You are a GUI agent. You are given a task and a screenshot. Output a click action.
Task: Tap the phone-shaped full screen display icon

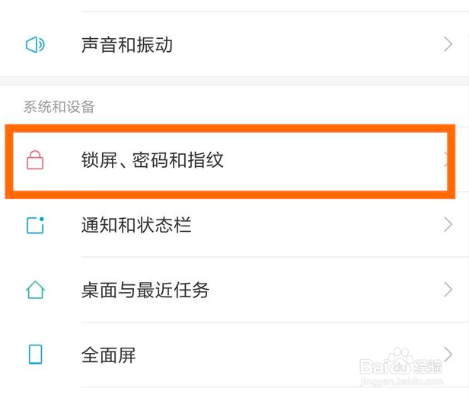click(35, 355)
